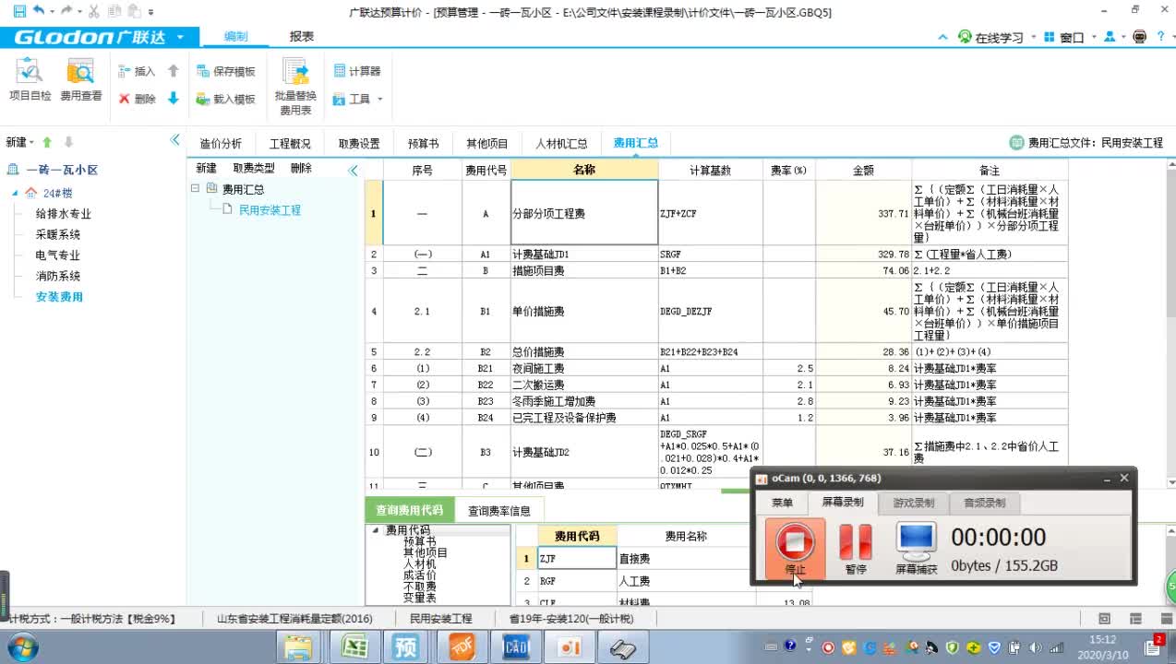Click the Save icon in quick access toolbar

[19, 11]
